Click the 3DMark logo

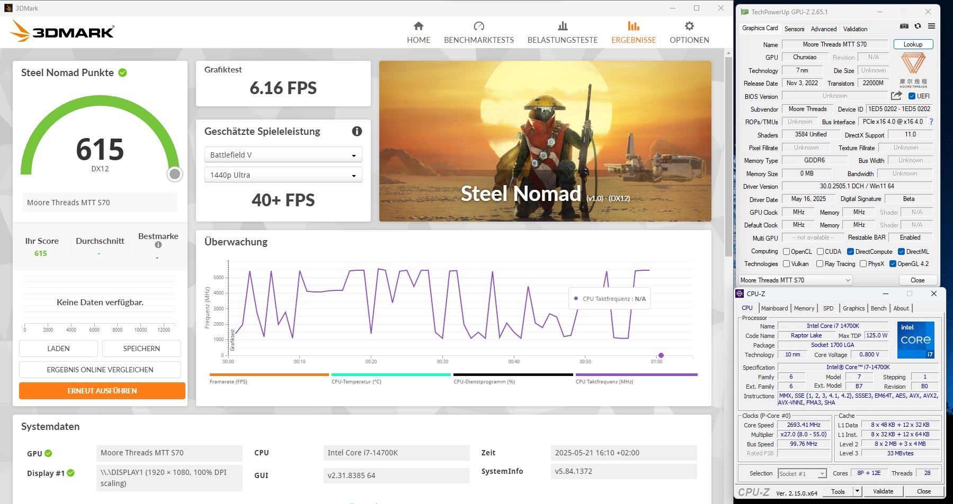point(62,31)
